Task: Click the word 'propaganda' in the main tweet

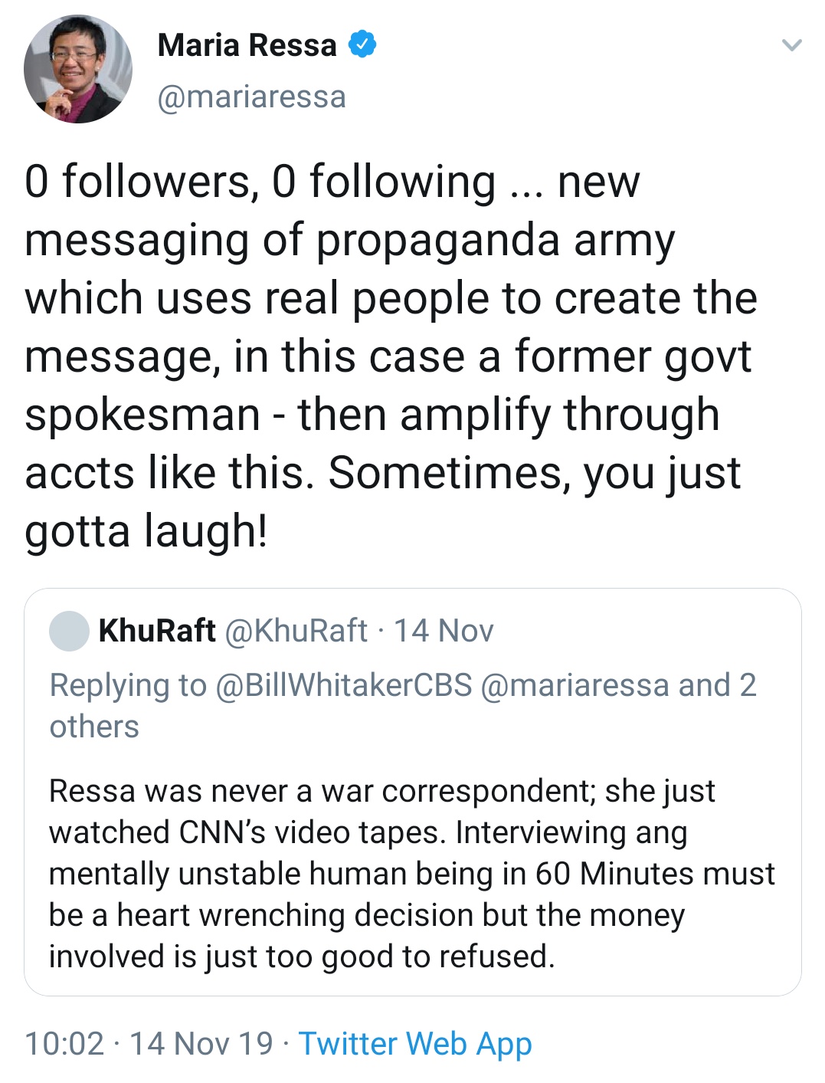Action: (x=438, y=240)
